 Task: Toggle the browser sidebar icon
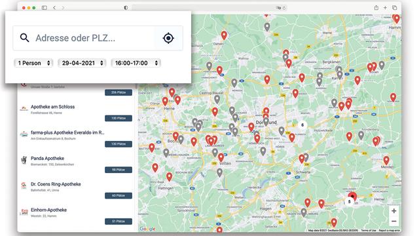(45, 8)
